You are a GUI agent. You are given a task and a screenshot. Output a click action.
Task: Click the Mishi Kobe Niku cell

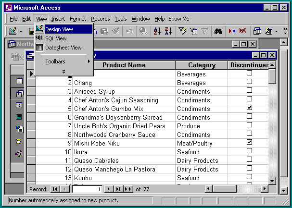coord(124,143)
